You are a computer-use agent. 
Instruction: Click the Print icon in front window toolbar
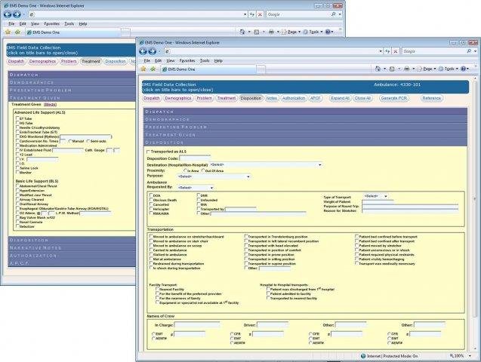407,69
